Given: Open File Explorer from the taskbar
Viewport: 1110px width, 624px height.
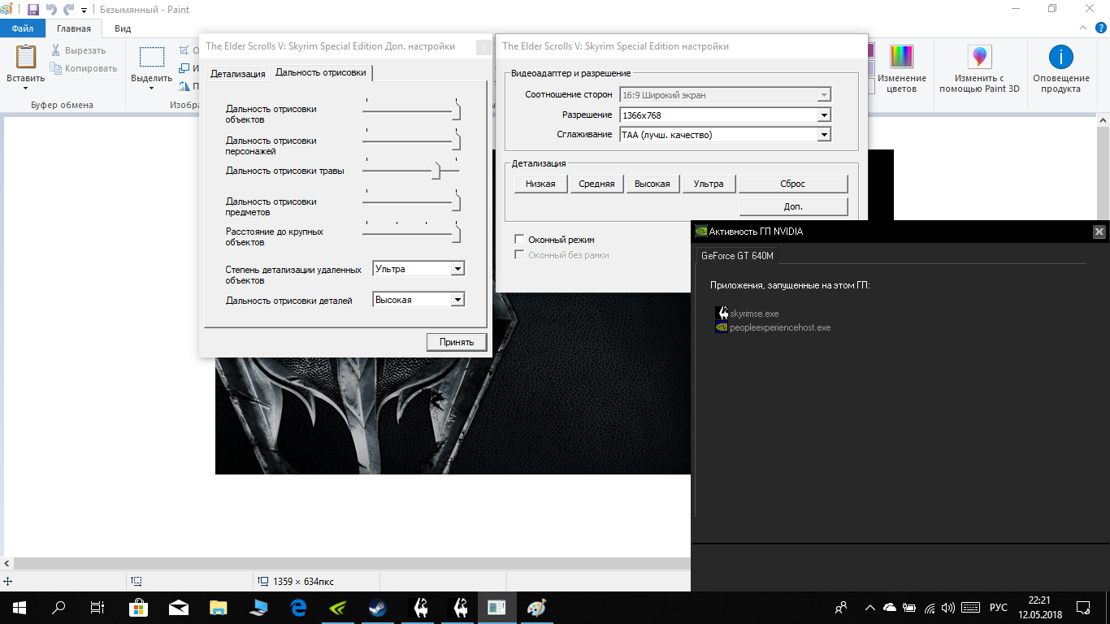Looking at the screenshot, I should tap(219, 607).
